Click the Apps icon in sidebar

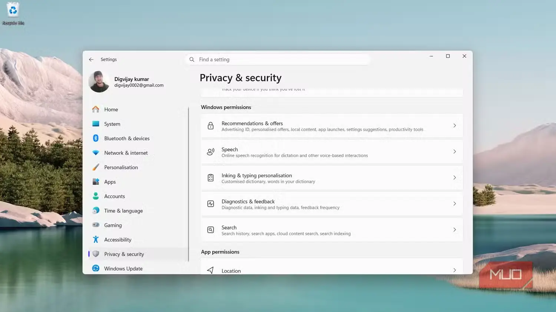point(96,182)
